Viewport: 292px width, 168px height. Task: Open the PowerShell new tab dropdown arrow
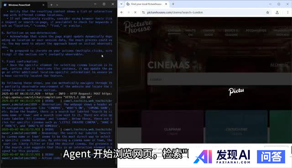[x=57, y=5]
